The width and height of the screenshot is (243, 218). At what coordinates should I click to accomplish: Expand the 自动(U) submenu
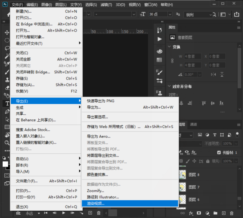pyautogui.click(x=46, y=159)
